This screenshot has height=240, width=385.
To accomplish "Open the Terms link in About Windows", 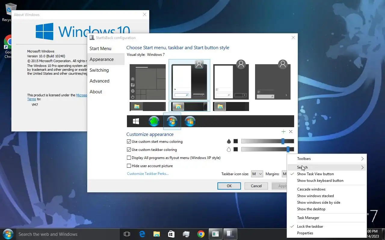I will click(x=32, y=99).
